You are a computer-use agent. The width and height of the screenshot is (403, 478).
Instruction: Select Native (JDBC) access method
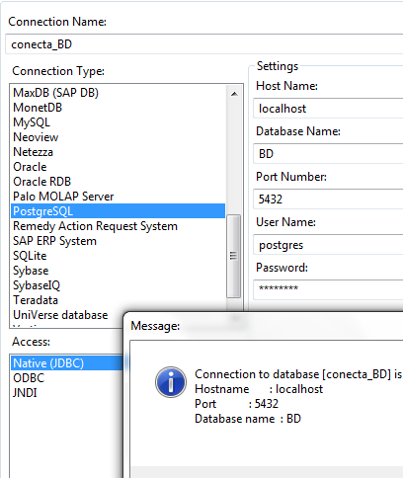(x=67, y=363)
